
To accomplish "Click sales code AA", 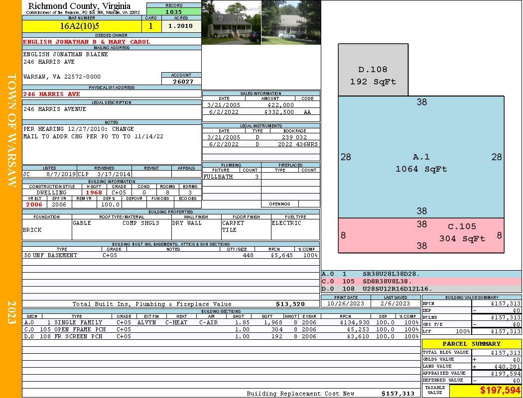I will (x=307, y=112).
